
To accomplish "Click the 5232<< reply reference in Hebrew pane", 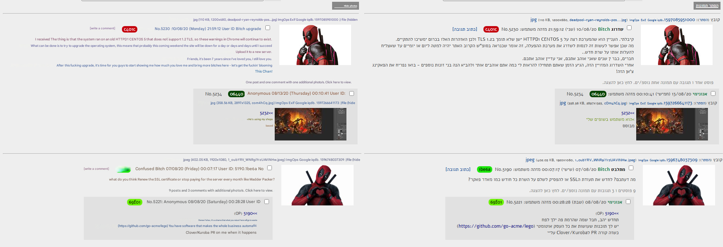I will click(628, 113).
